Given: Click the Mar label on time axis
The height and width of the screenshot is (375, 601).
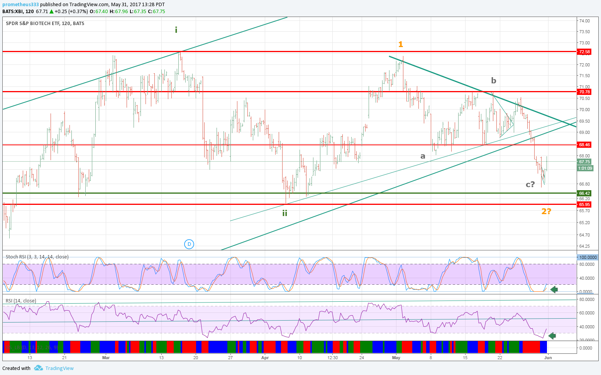Looking at the screenshot, I should 106,358.
